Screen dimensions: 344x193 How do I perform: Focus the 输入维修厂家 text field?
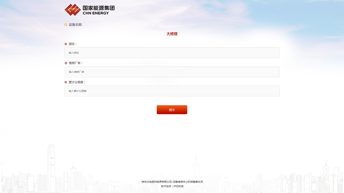pos(172,72)
